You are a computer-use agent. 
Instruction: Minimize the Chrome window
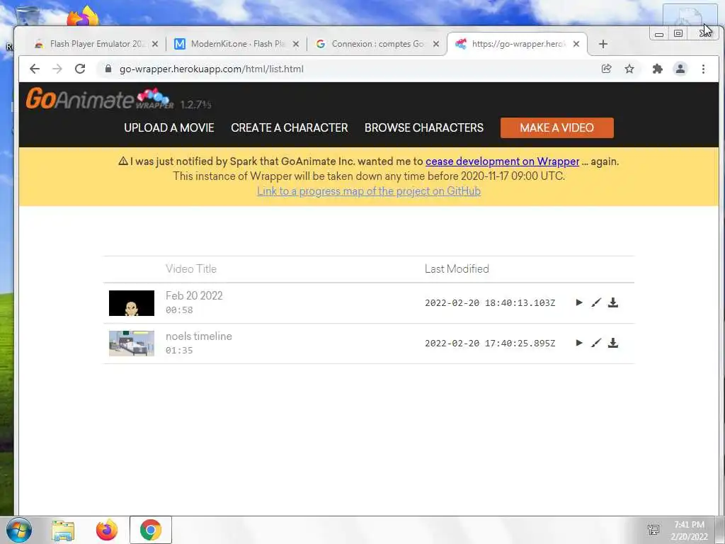[659, 34]
